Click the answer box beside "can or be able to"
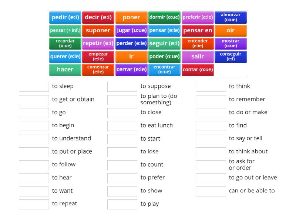The width and height of the screenshot is (296, 222). coord(211,191)
